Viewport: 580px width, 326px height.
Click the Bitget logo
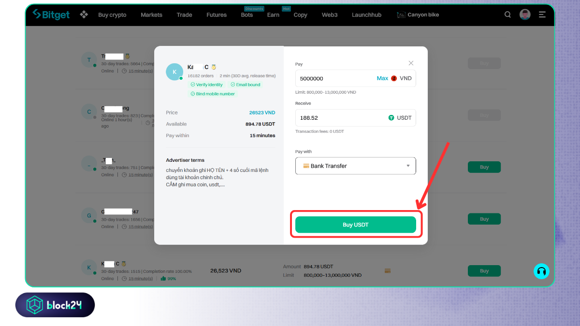(x=51, y=14)
